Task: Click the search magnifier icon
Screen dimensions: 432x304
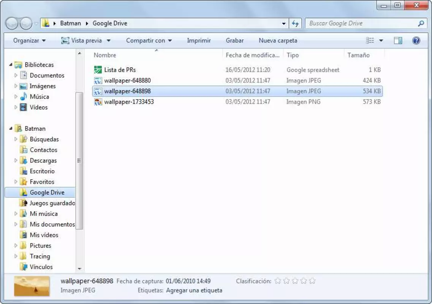Action: click(x=421, y=24)
